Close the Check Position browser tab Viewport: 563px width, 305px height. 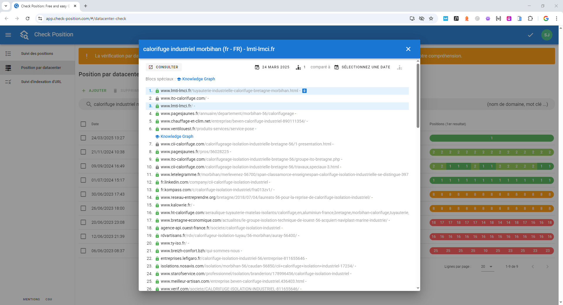click(75, 6)
